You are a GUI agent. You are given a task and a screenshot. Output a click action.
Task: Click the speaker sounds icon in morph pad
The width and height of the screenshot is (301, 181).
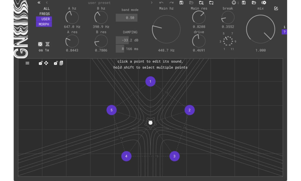click(x=61, y=63)
